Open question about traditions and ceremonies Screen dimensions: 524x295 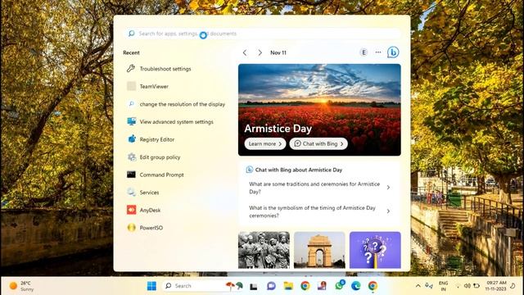point(319,188)
